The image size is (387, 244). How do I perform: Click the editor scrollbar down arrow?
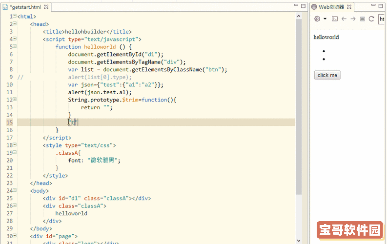(x=299, y=241)
